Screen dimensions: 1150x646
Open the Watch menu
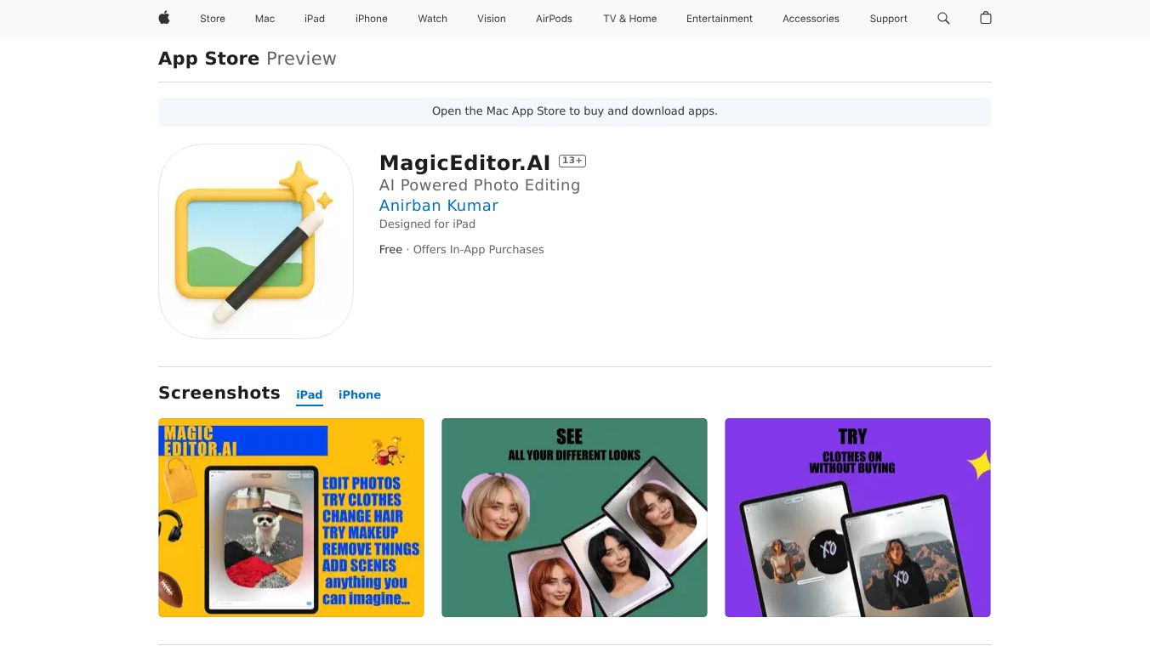tap(433, 19)
